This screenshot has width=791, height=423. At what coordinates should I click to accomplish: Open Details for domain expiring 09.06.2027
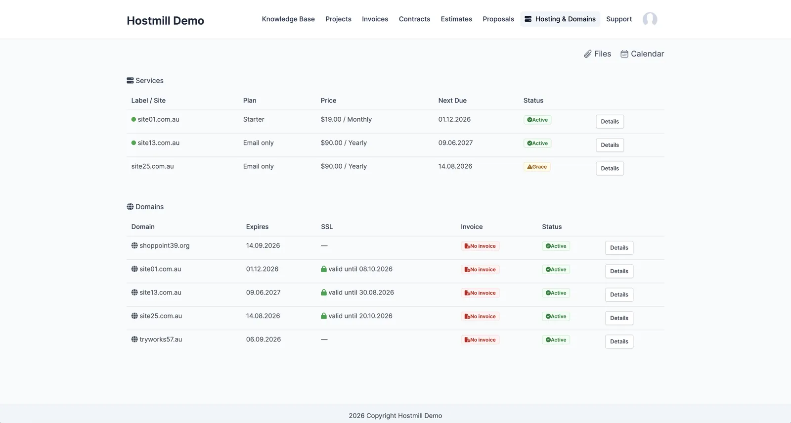(x=619, y=295)
